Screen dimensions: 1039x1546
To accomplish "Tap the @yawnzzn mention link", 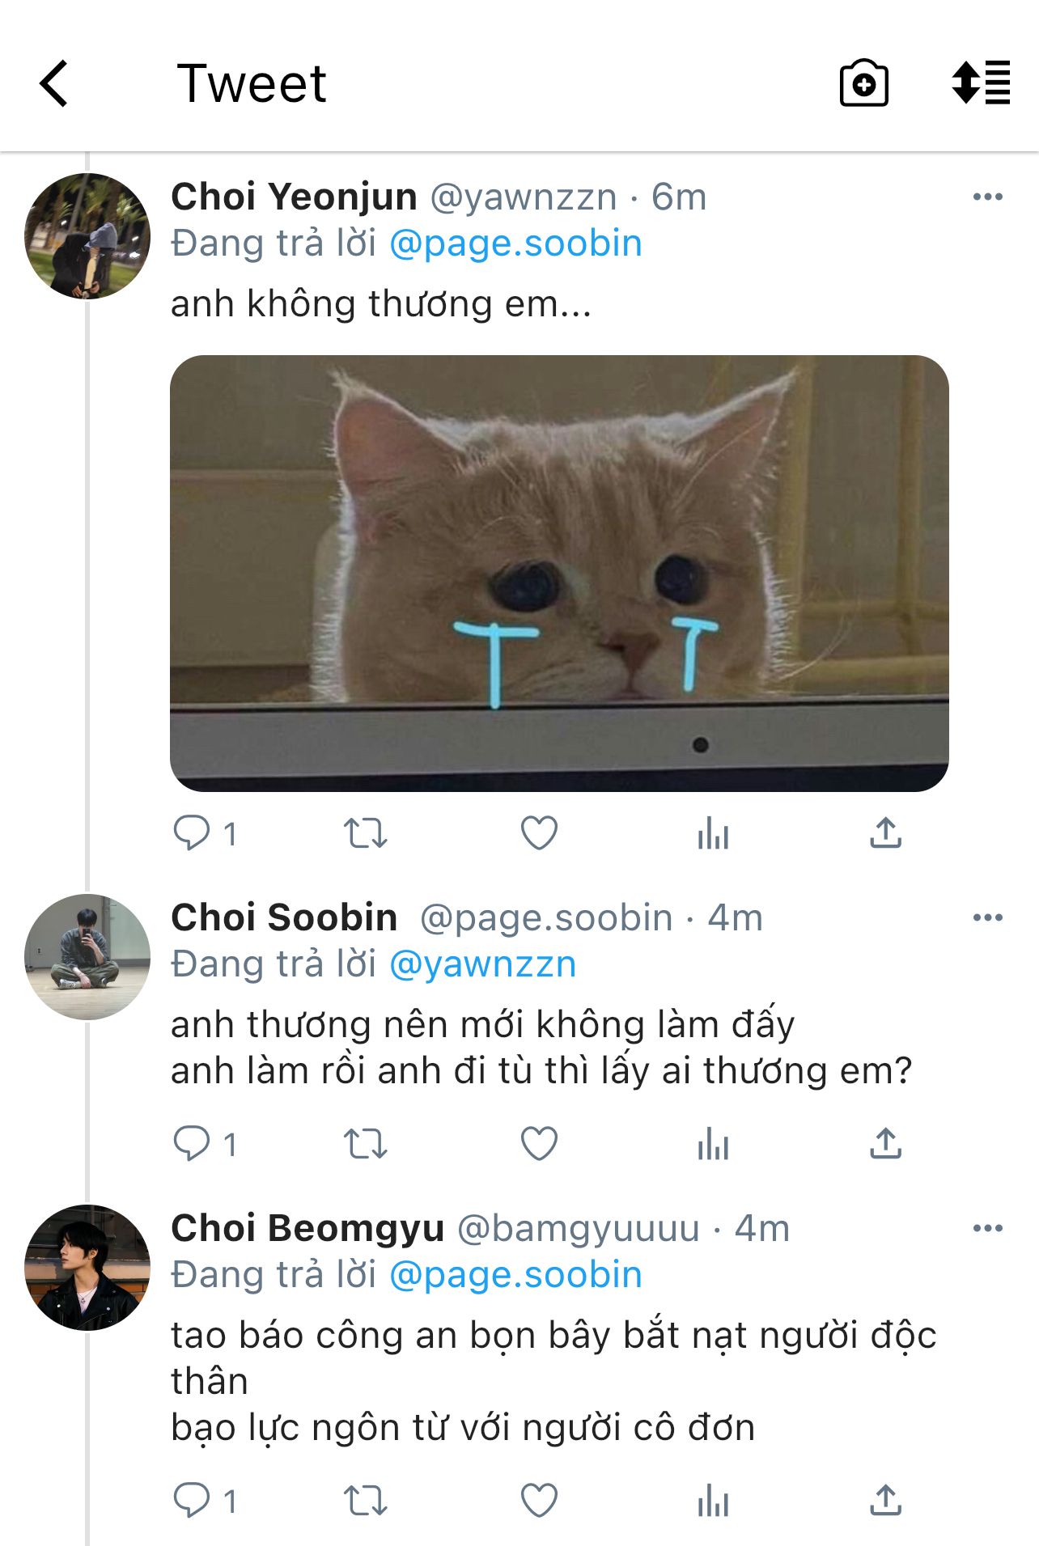I will [x=483, y=964].
